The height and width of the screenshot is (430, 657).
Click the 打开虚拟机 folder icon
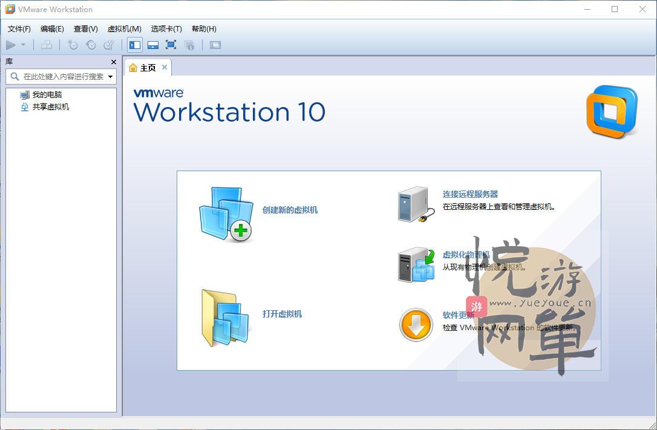coord(225,318)
